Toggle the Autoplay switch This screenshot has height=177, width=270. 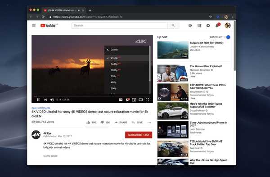coord(227,37)
